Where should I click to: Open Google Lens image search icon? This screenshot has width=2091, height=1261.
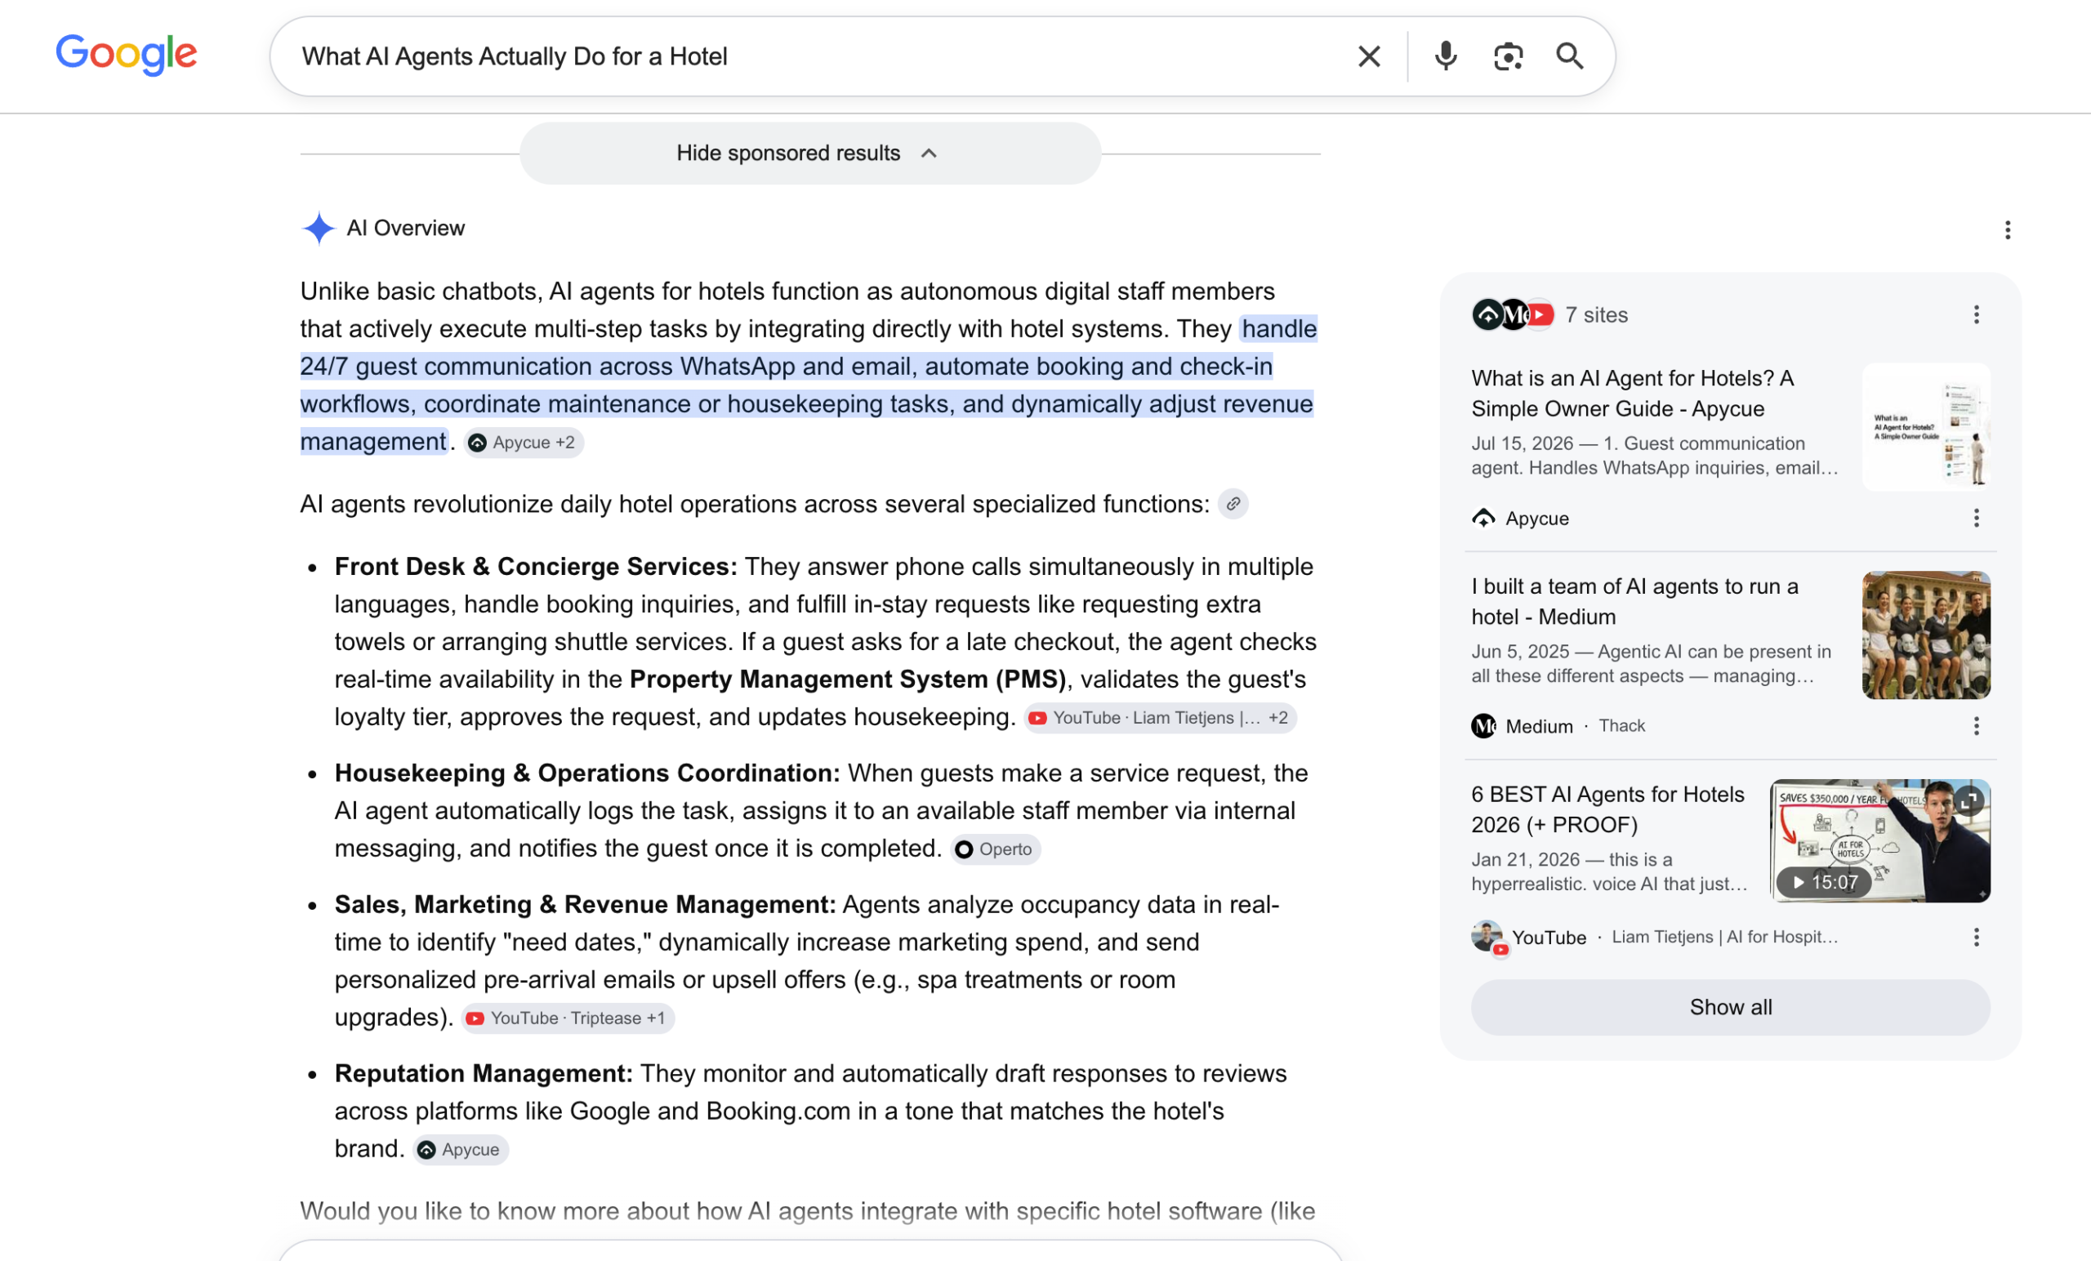[x=1508, y=57]
